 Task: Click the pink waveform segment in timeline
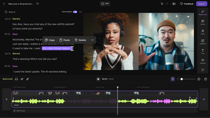point(160,101)
